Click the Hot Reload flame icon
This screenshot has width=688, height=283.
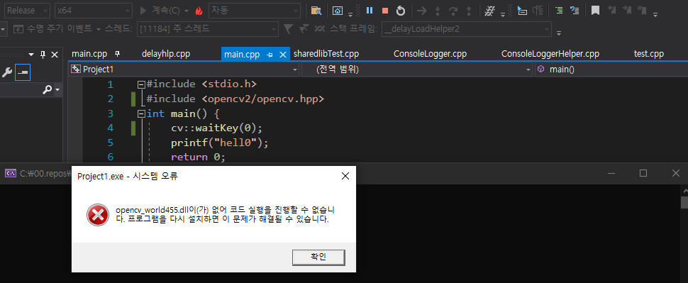click(199, 11)
